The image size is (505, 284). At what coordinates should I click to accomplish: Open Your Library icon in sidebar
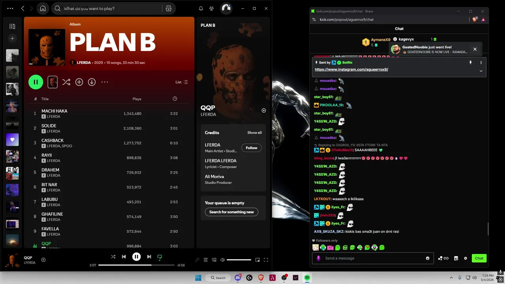coord(12,26)
